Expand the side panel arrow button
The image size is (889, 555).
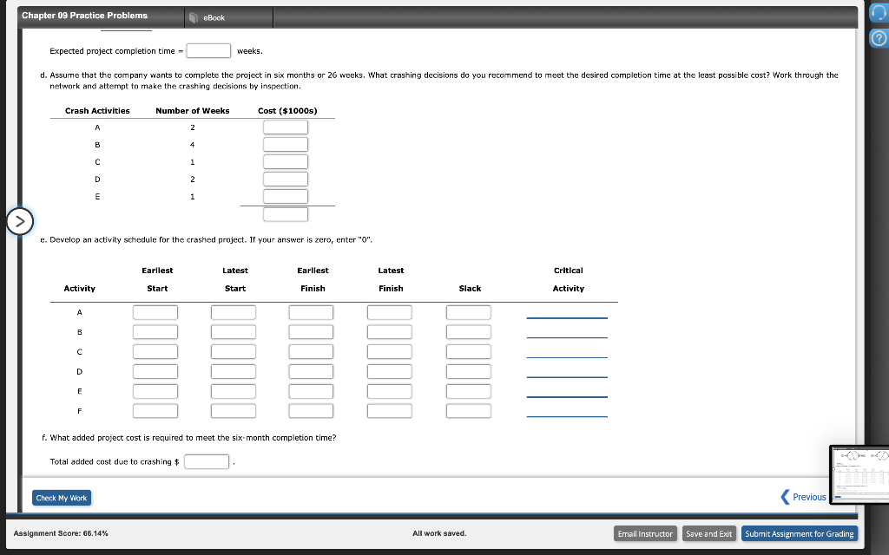20,221
